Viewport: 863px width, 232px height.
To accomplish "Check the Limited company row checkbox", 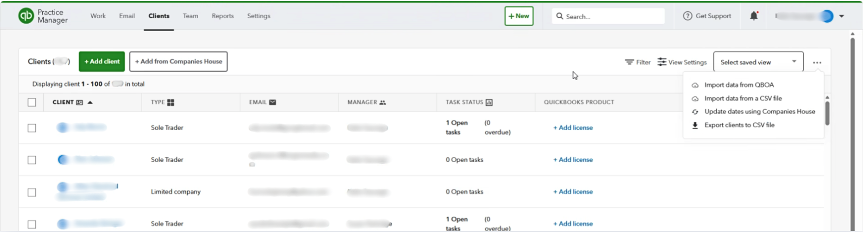I will pos(32,192).
